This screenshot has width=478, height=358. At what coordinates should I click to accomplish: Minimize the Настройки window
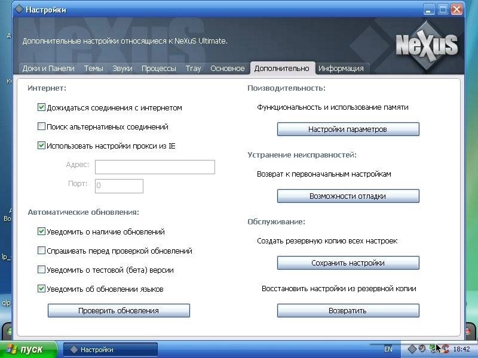tap(428, 10)
